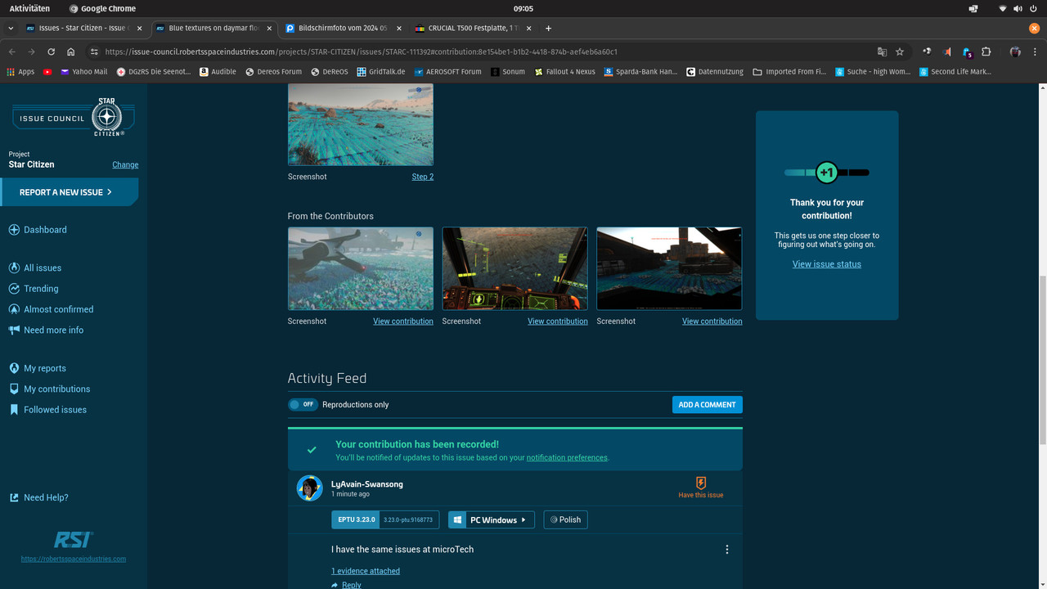Click the Add a Comment button
The image size is (1047, 589).
point(708,404)
